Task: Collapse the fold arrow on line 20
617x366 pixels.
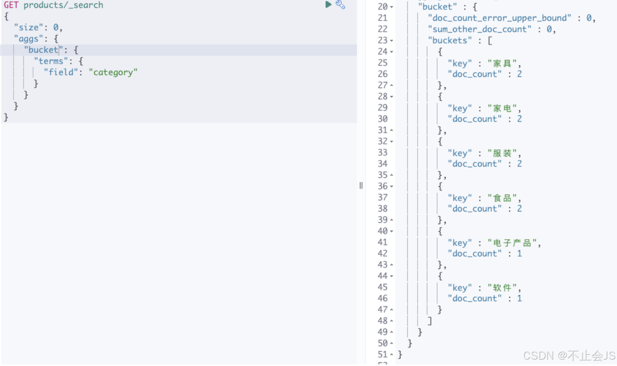Action: point(392,7)
